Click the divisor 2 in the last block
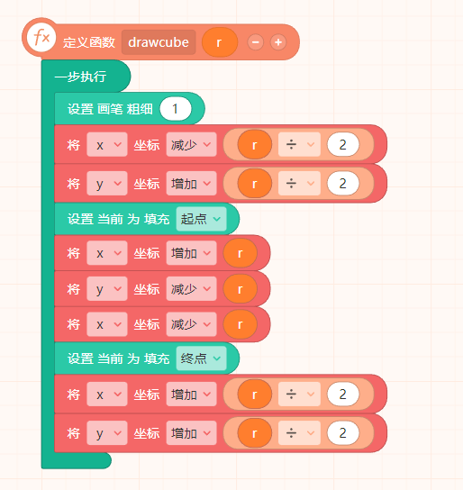This screenshot has width=463, height=490. (342, 433)
